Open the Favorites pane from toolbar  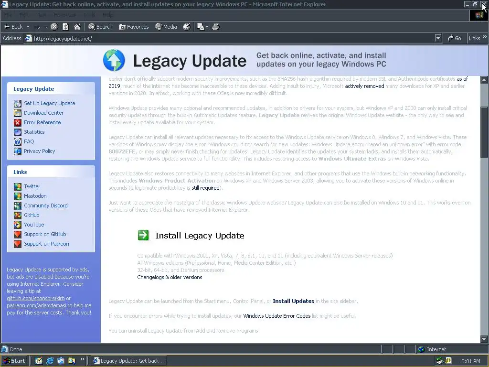[134, 27]
